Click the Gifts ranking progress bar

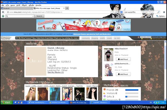coord(132,97)
